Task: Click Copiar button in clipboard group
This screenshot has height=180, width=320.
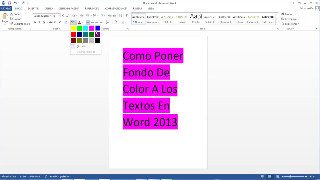Action: [15, 19]
